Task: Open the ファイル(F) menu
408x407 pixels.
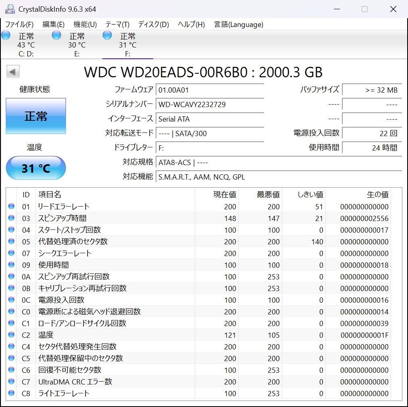Action: 19,25
